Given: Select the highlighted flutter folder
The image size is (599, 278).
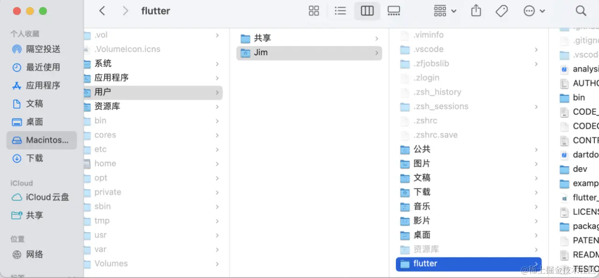Looking at the screenshot, I should pyautogui.click(x=468, y=264).
